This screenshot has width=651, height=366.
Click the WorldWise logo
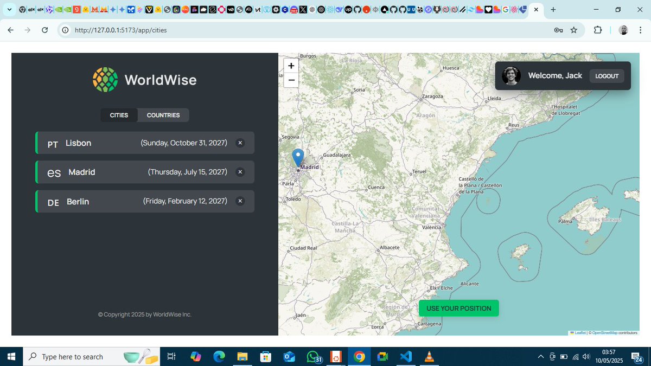[144, 80]
